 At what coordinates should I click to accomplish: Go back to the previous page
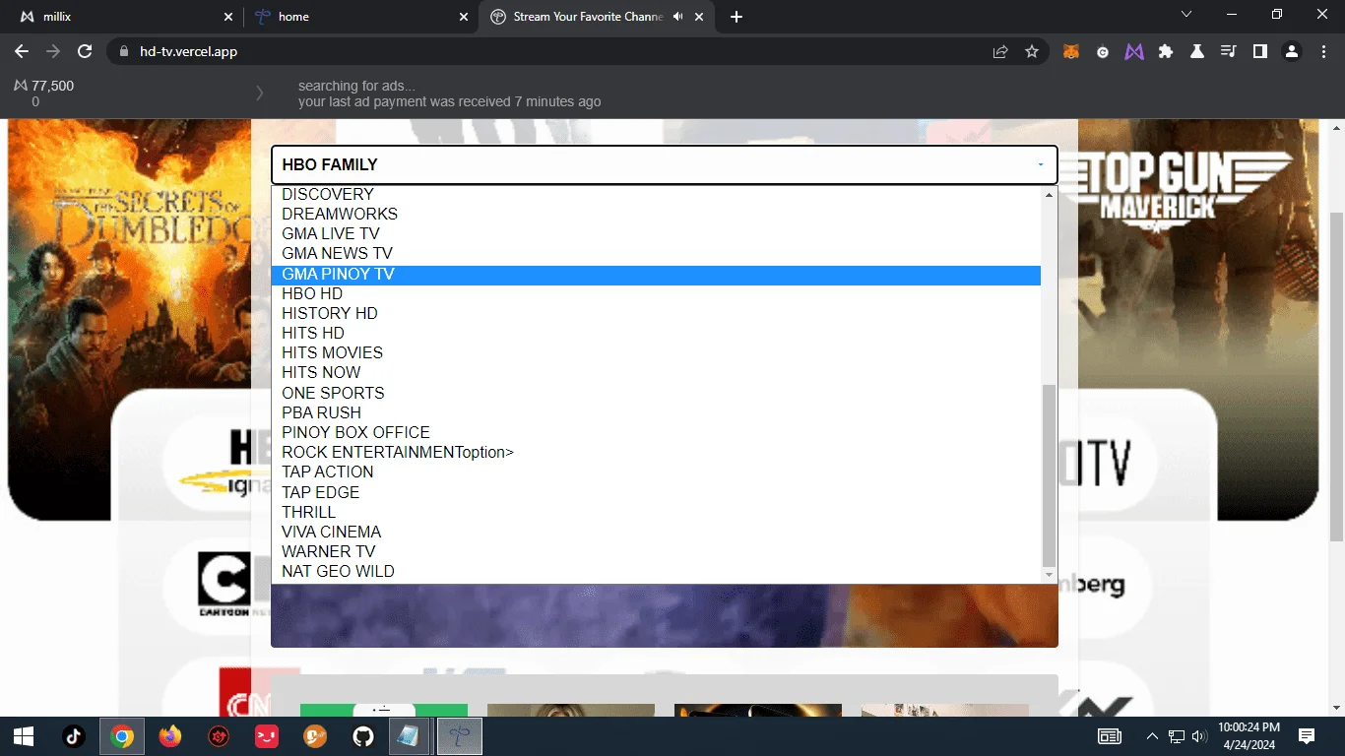point(22,51)
